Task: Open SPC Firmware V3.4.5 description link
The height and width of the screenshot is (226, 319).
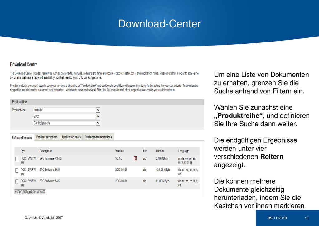Action: tap(51, 158)
